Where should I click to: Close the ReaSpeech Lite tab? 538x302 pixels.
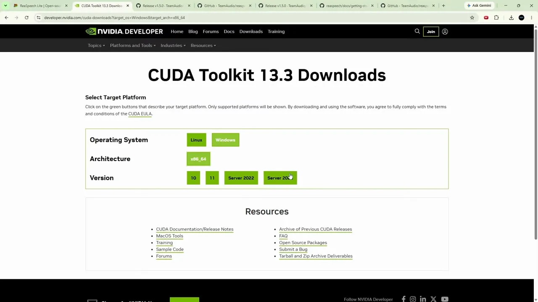pos(66,5)
